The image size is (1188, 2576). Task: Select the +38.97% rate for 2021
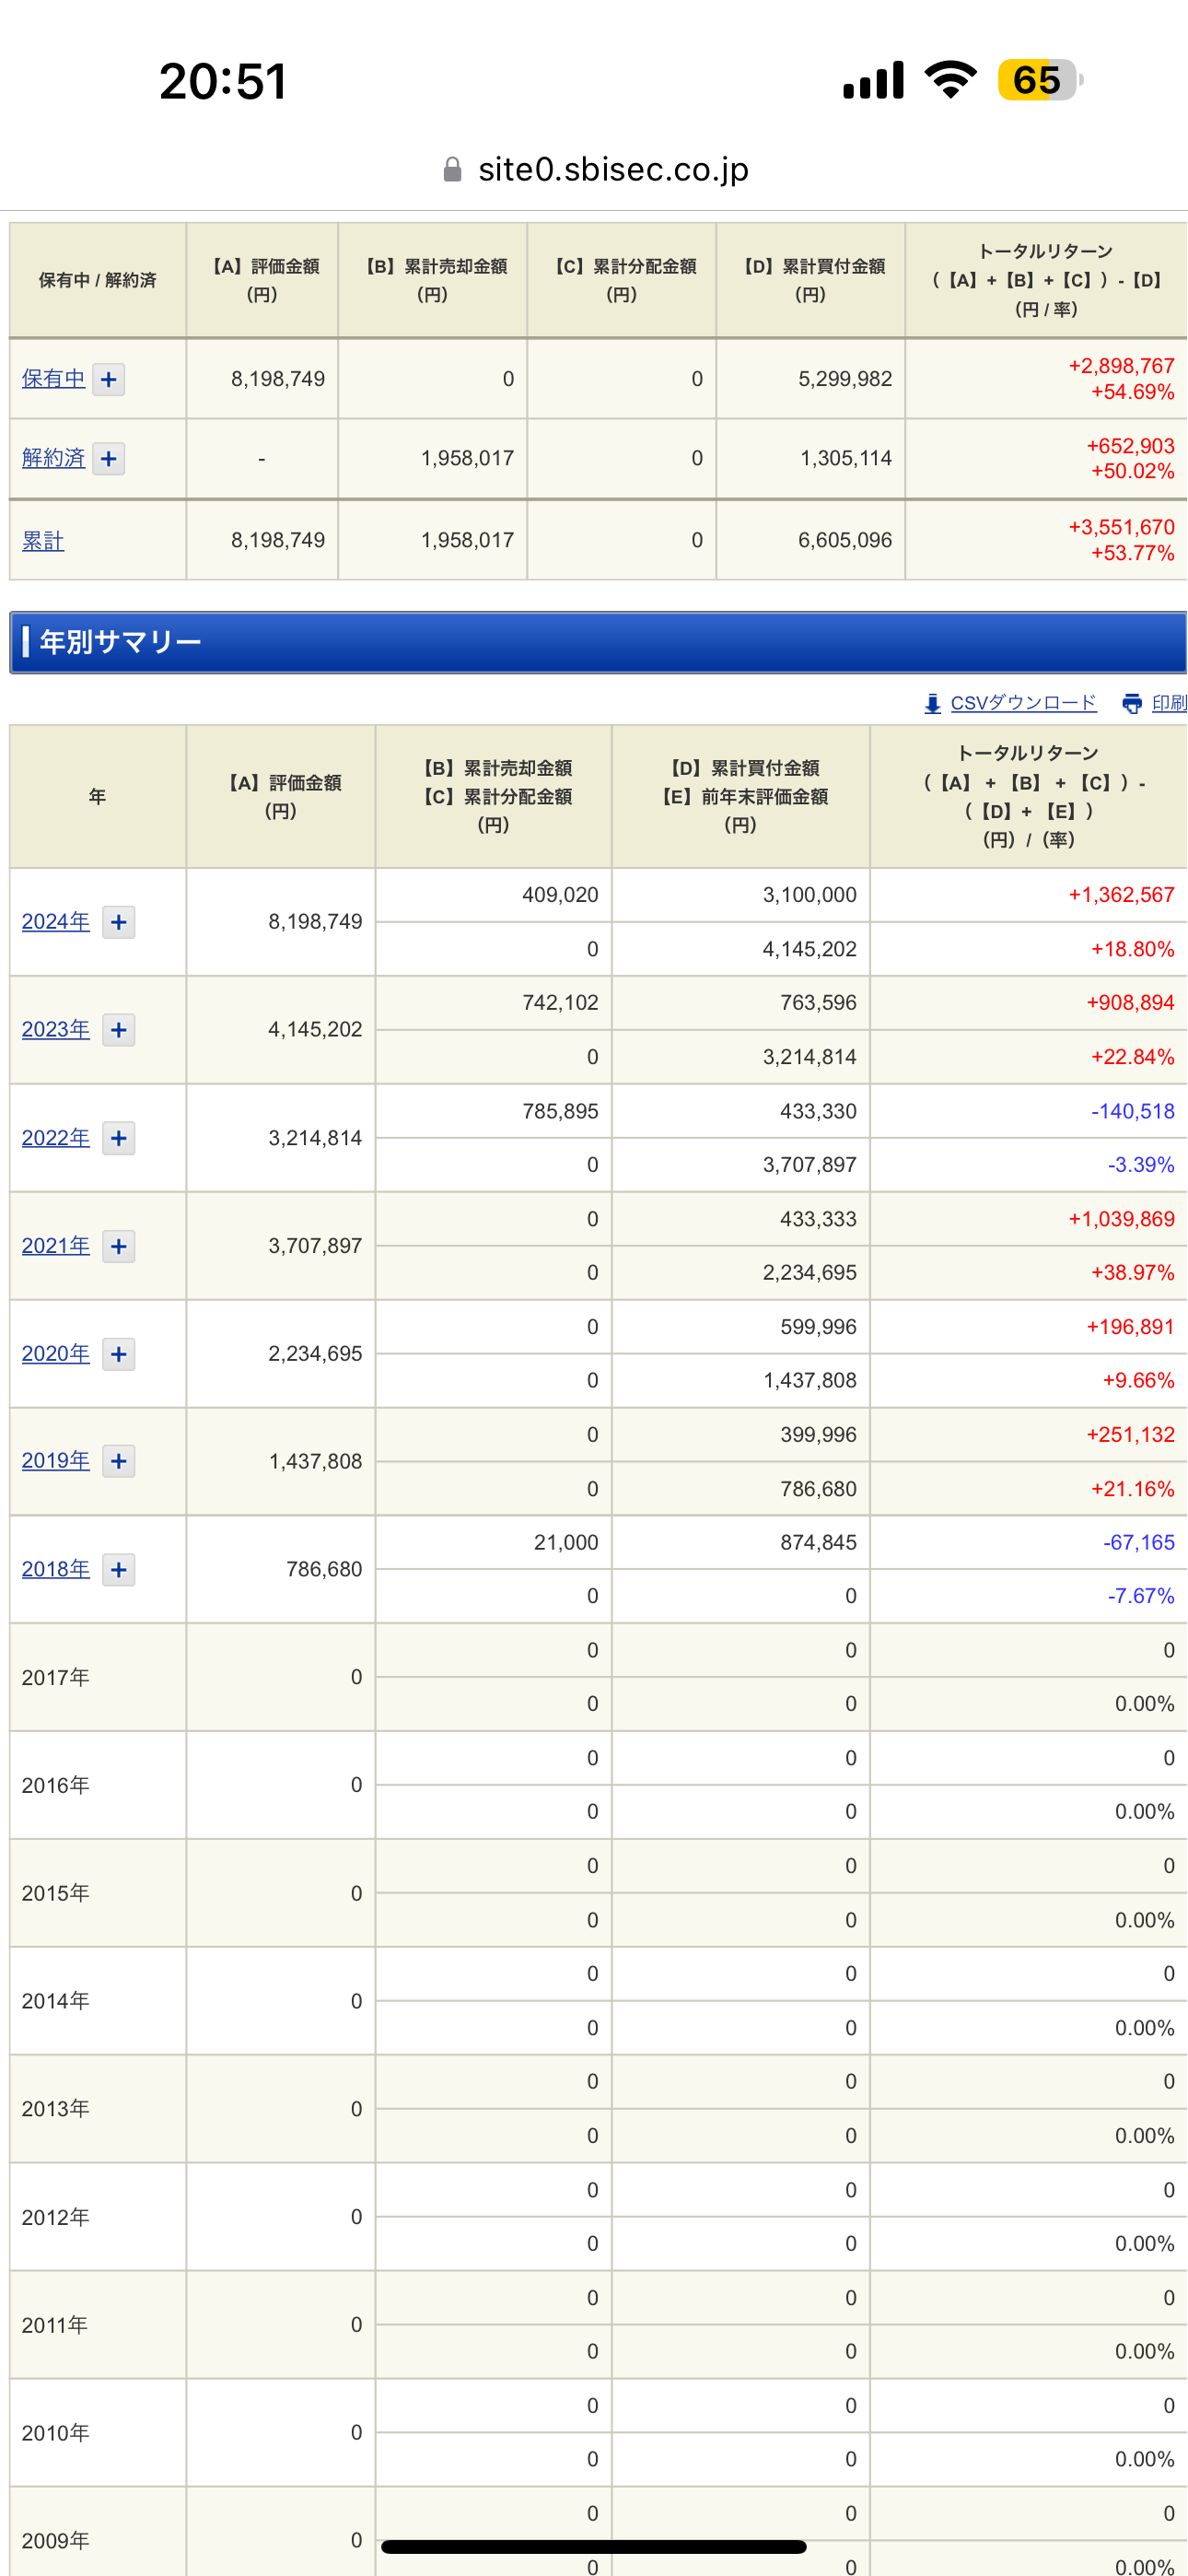point(1132,1273)
